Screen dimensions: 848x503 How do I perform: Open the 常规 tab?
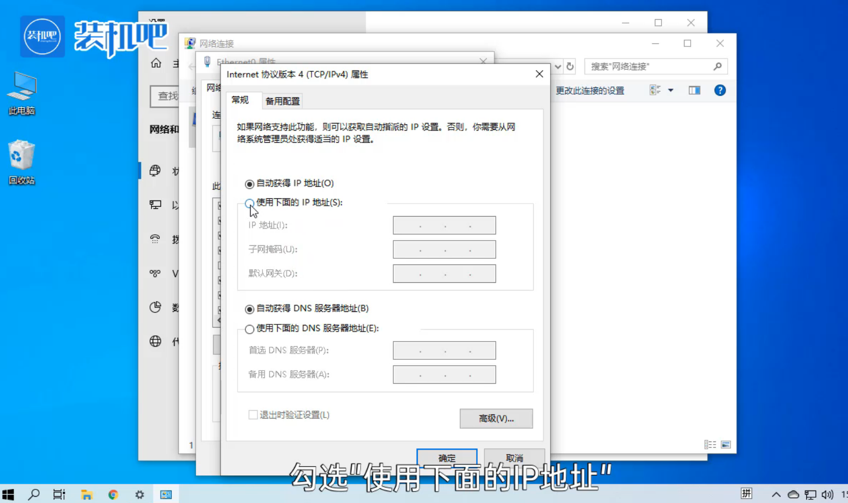click(240, 100)
